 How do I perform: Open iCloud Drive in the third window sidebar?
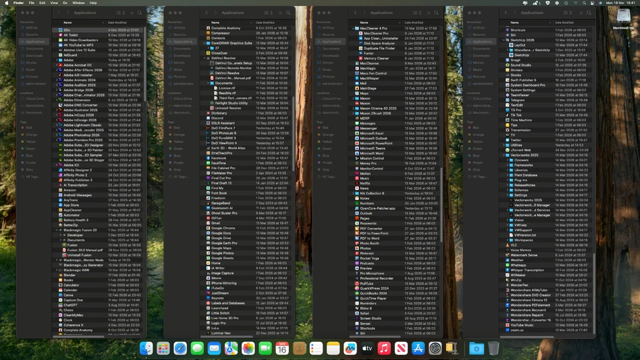click(x=331, y=99)
